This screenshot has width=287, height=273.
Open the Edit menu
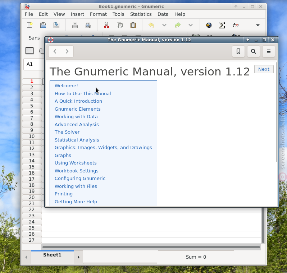(43, 14)
